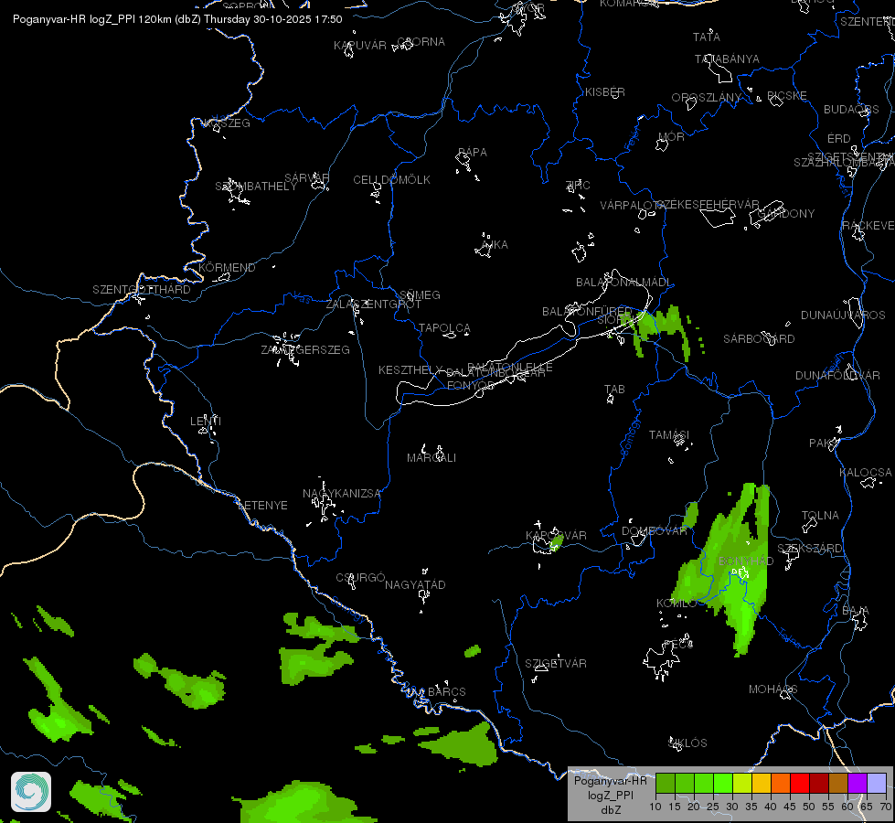Click the KAPOSVÁR city label

tap(556, 536)
